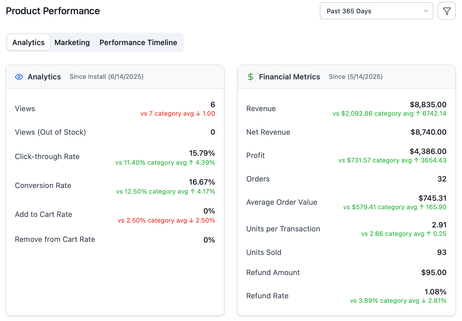
Task: Click the filter funnel icon
Action: [x=446, y=11]
